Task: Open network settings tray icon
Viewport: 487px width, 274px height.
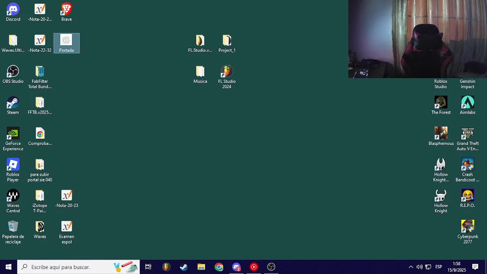Action: [428, 267]
